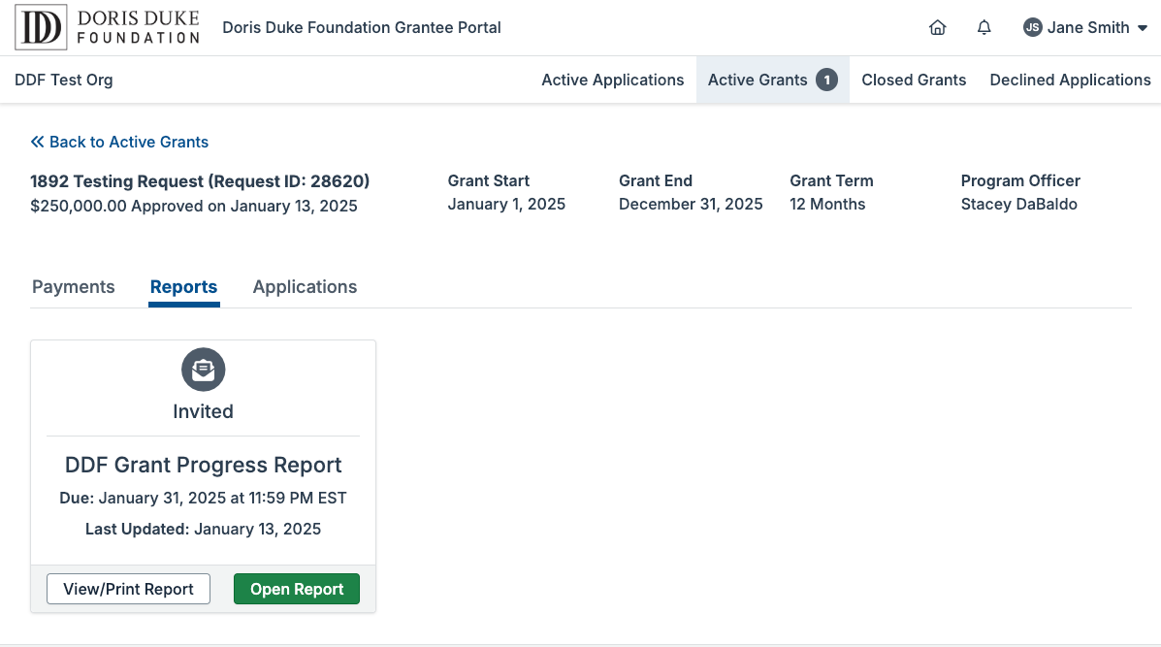Click the report due date text
The image size is (1161, 647).
click(x=203, y=499)
